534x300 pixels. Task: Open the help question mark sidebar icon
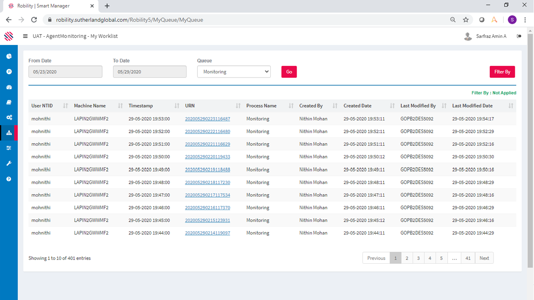(9, 179)
